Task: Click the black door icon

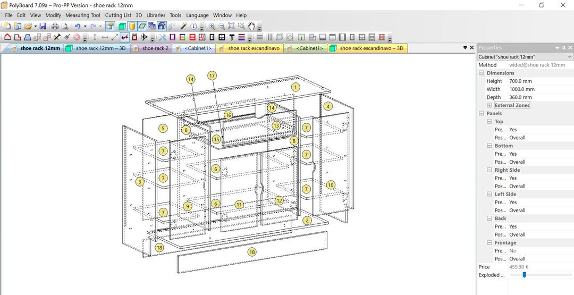Action: pos(212,37)
